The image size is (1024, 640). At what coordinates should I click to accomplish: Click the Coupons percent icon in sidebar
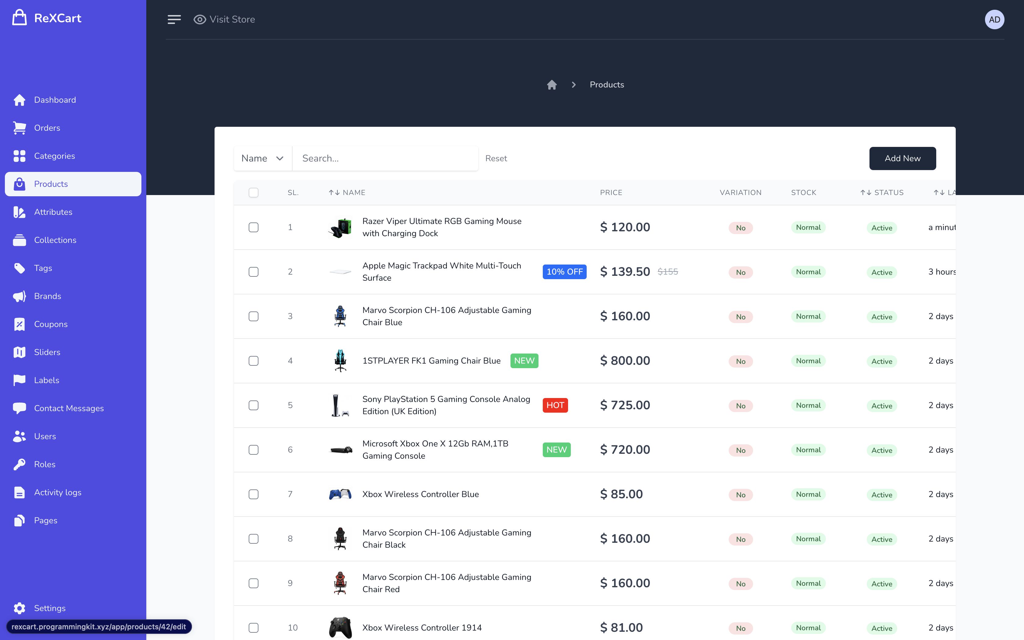pyautogui.click(x=20, y=324)
